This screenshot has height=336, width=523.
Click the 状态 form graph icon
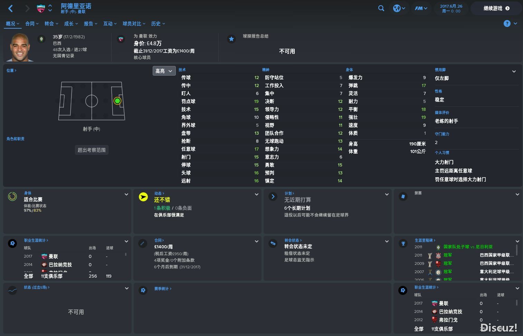pyautogui.click(x=12, y=290)
